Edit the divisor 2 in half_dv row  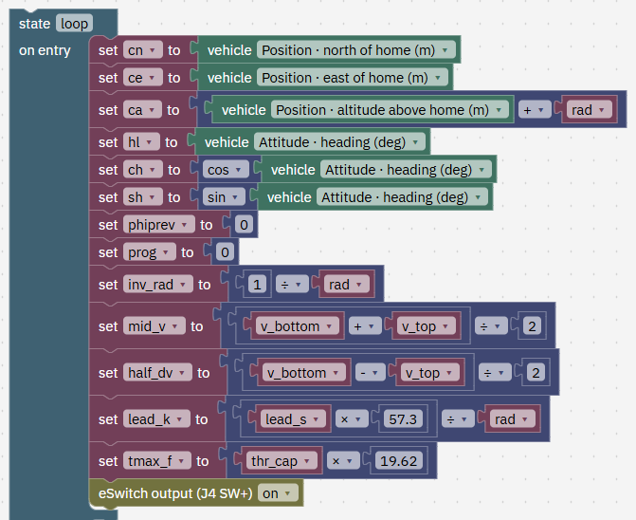[x=536, y=373]
